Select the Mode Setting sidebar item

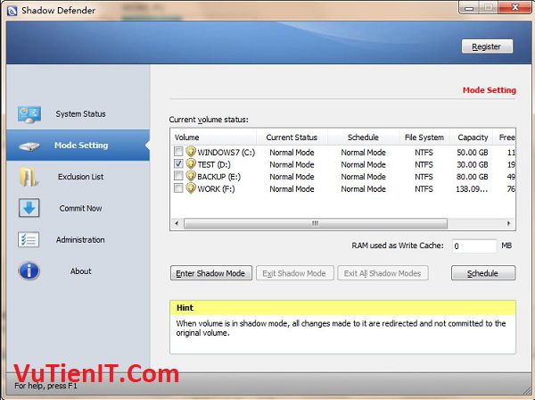pyautogui.click(x=78, y=146)
